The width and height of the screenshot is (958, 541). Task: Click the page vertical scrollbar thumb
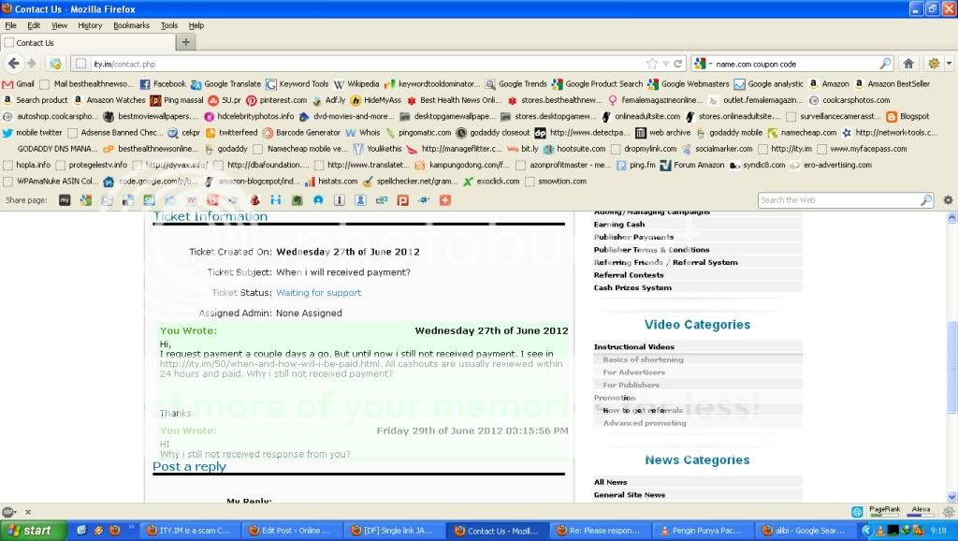(951, 367)
